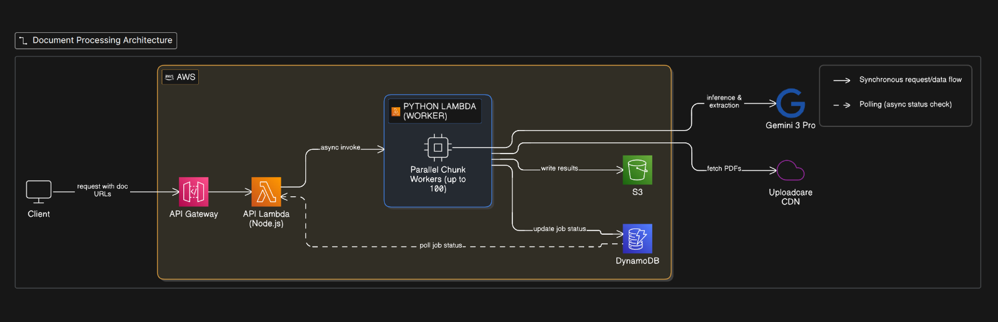The height and width of the screenshot is (322, 998).
Task: Click the 'S3' node label
Action: click(x=637, y=192)
